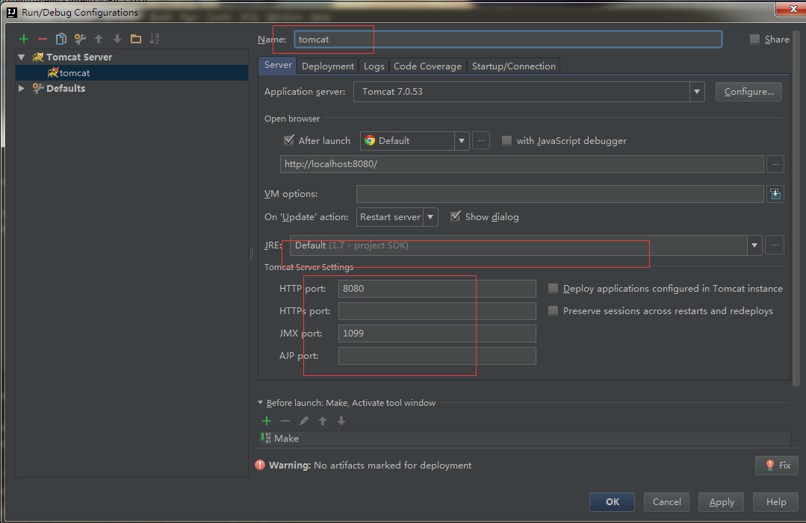This screenshot has width=806, height=523.
Task: Click the Apply button
Action: [721, 502]
